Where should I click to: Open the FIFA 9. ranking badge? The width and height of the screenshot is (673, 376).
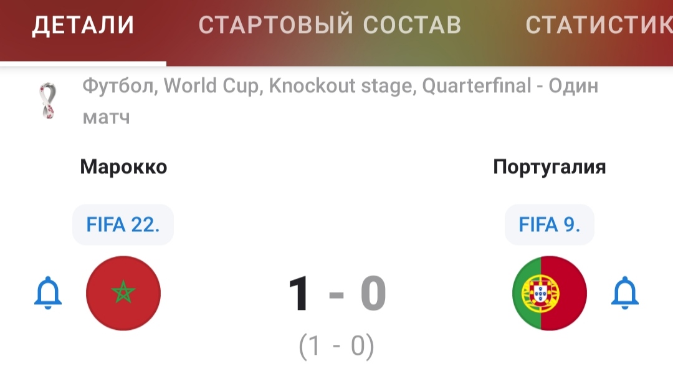tap(550, 224)
